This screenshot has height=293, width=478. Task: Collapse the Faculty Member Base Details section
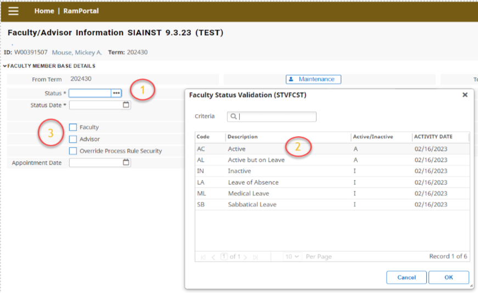click(5, 66)
